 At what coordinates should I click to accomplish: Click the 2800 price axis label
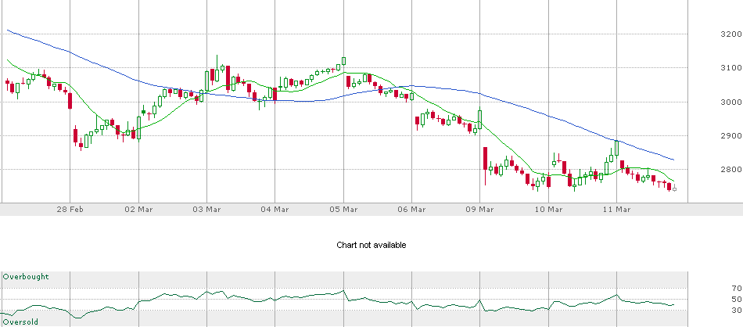click(730, 169)
